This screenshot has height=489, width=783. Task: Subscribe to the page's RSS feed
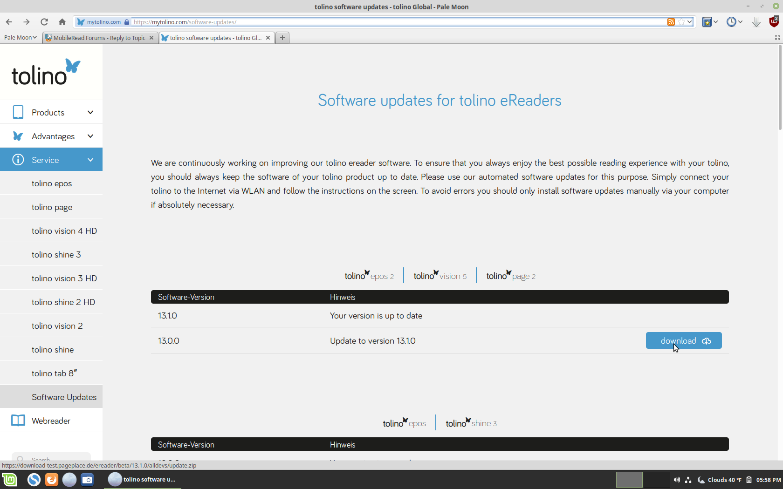pyautogui.click(x=671, y=22)
